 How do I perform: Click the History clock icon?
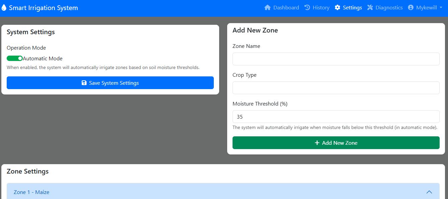[x=307, y=7]
